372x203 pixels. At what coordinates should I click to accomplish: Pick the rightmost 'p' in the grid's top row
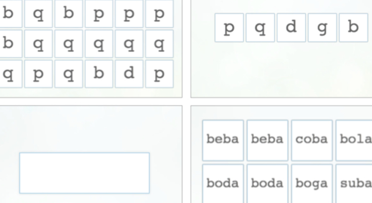click(159, 14)
